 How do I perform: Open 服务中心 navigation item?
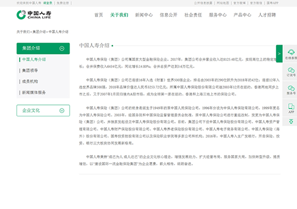click(x=218, y=15)
